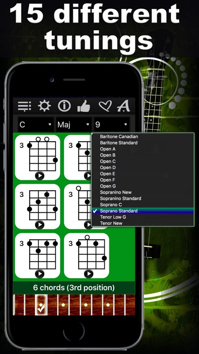Open the 9 extension dropdown
The image size is (199, 354).
(112, 125)
